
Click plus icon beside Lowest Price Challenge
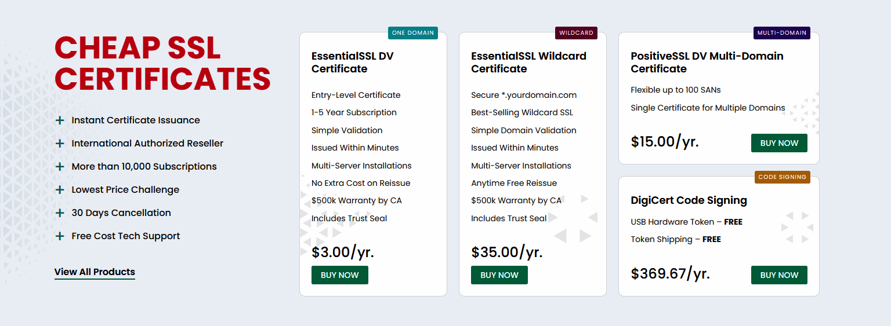[59, 190]
